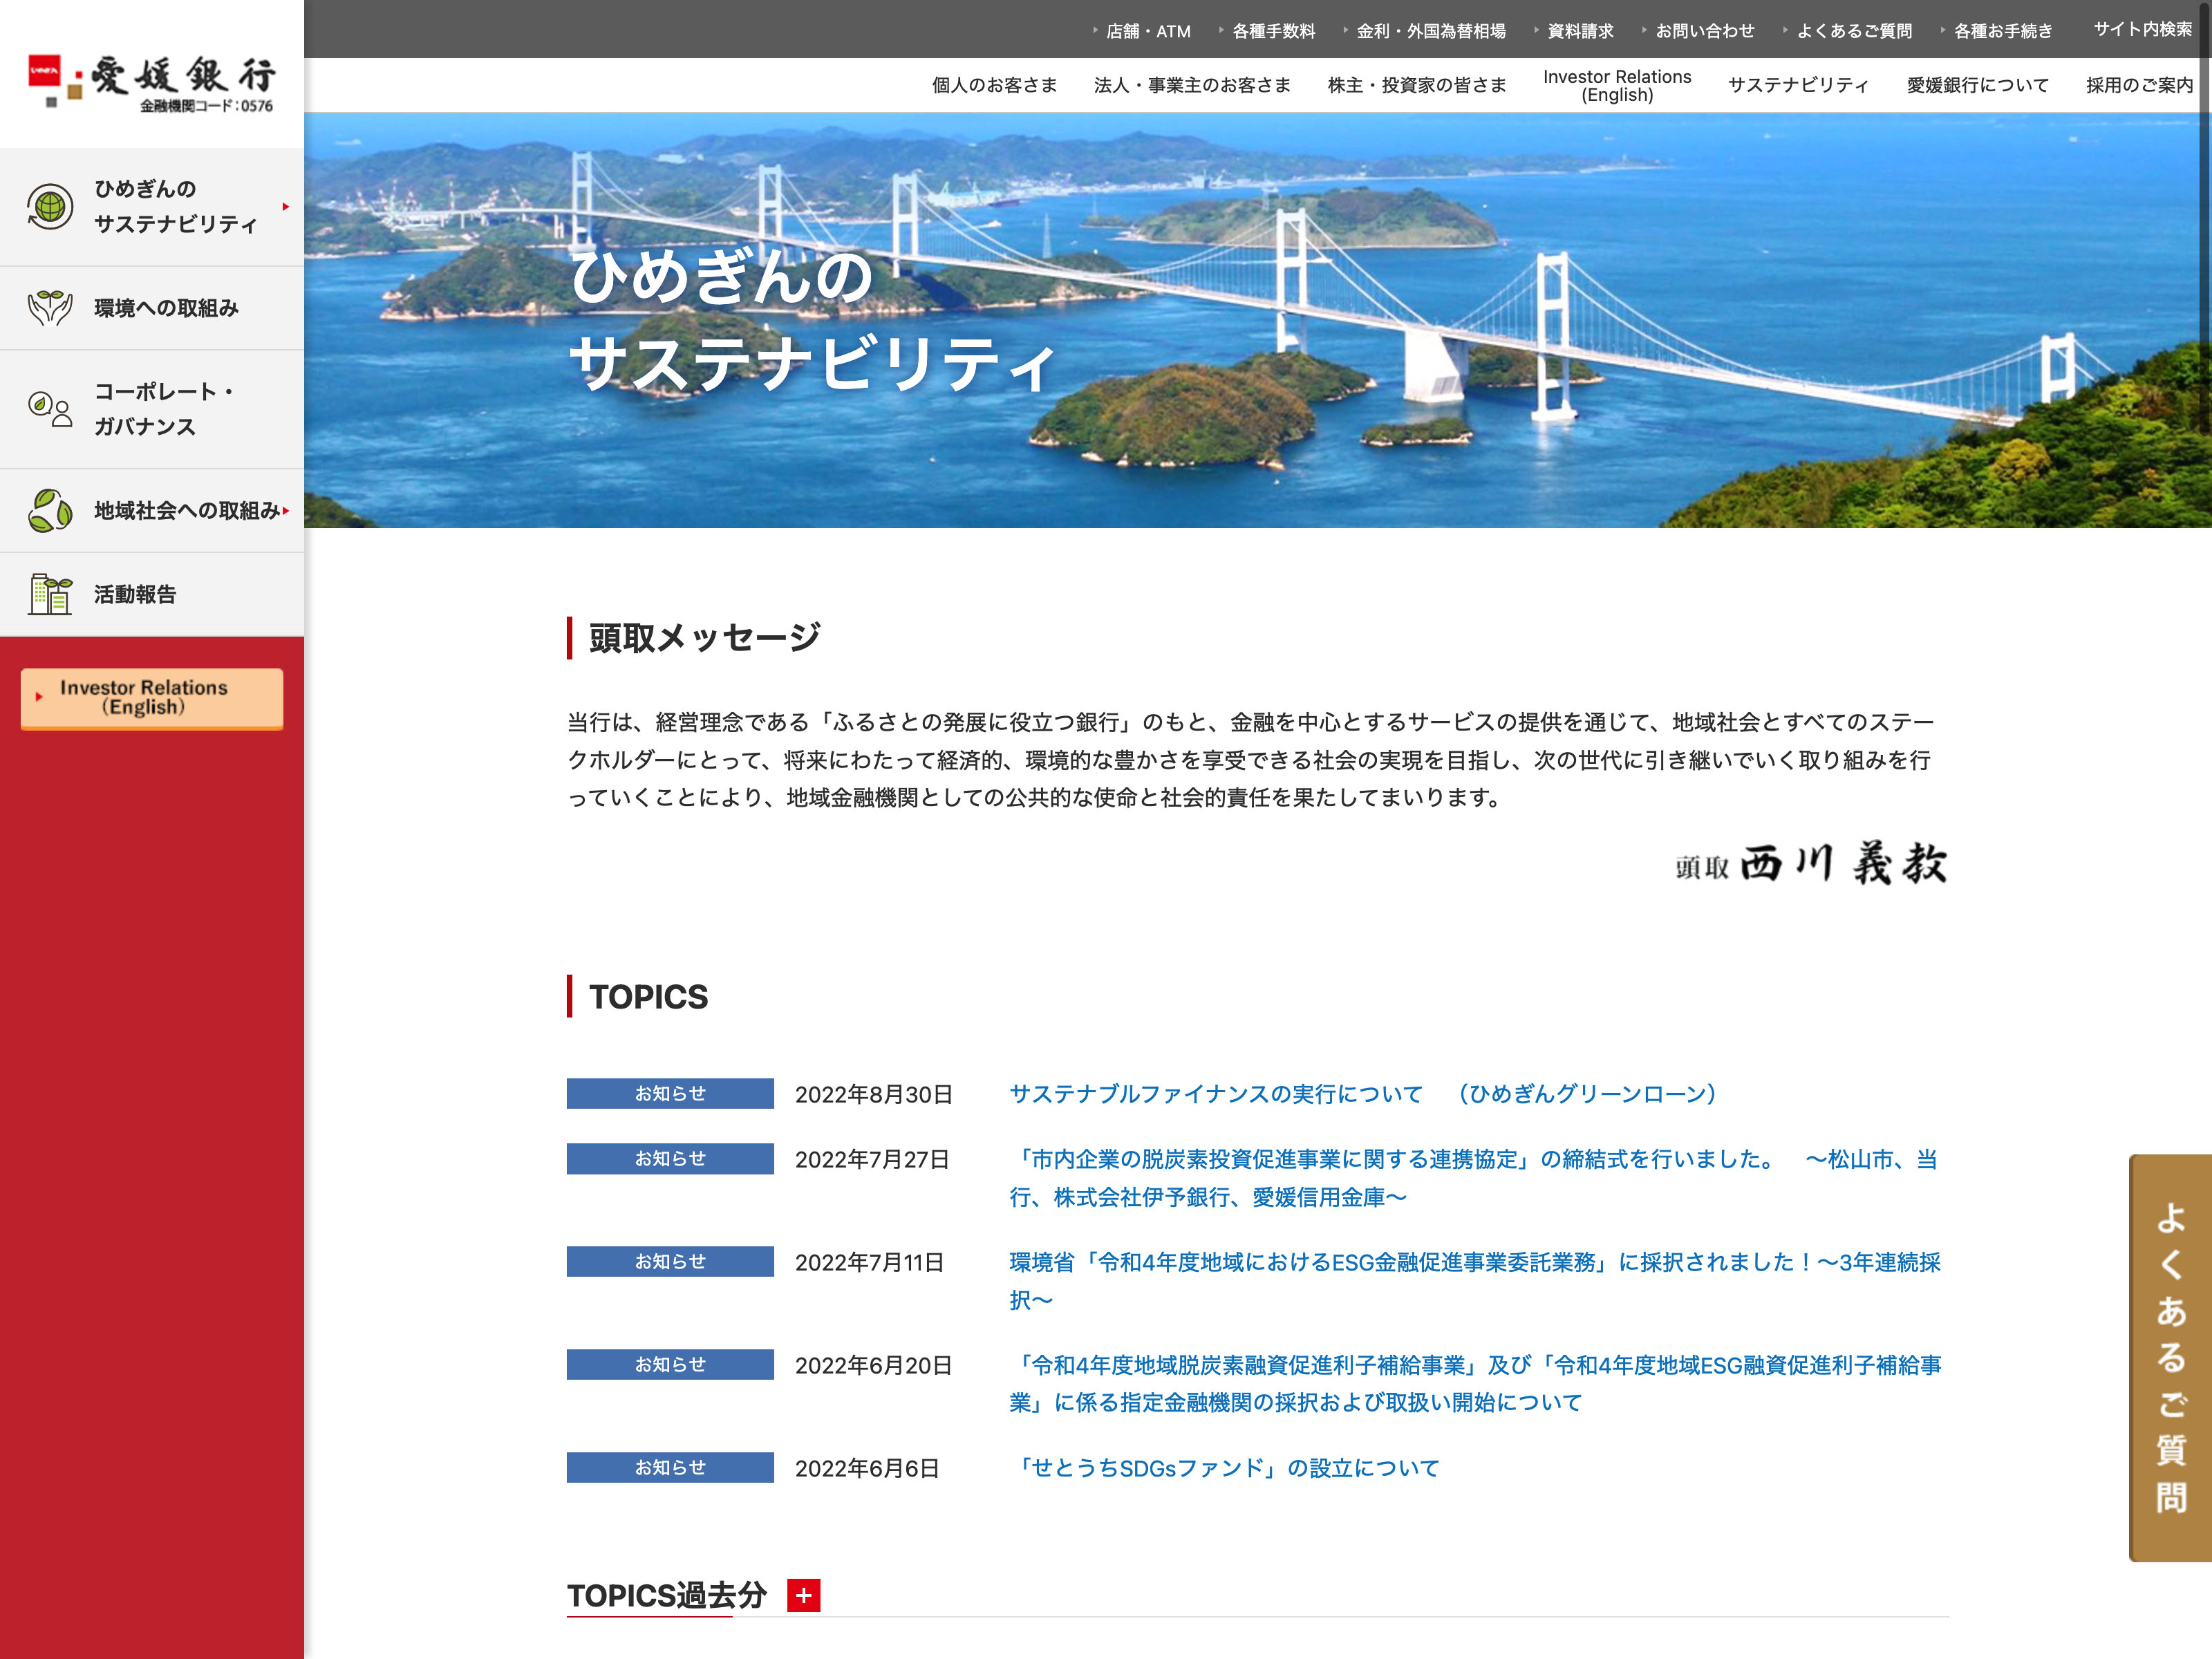Click the hands-with-leaves 環境への取組み icon

[50, 308]
